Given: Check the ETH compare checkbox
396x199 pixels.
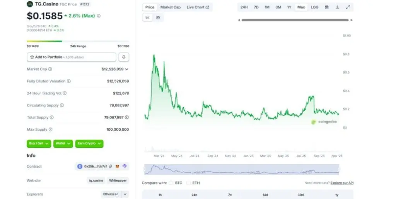Looking at the screenshot, I should [188, 183].
